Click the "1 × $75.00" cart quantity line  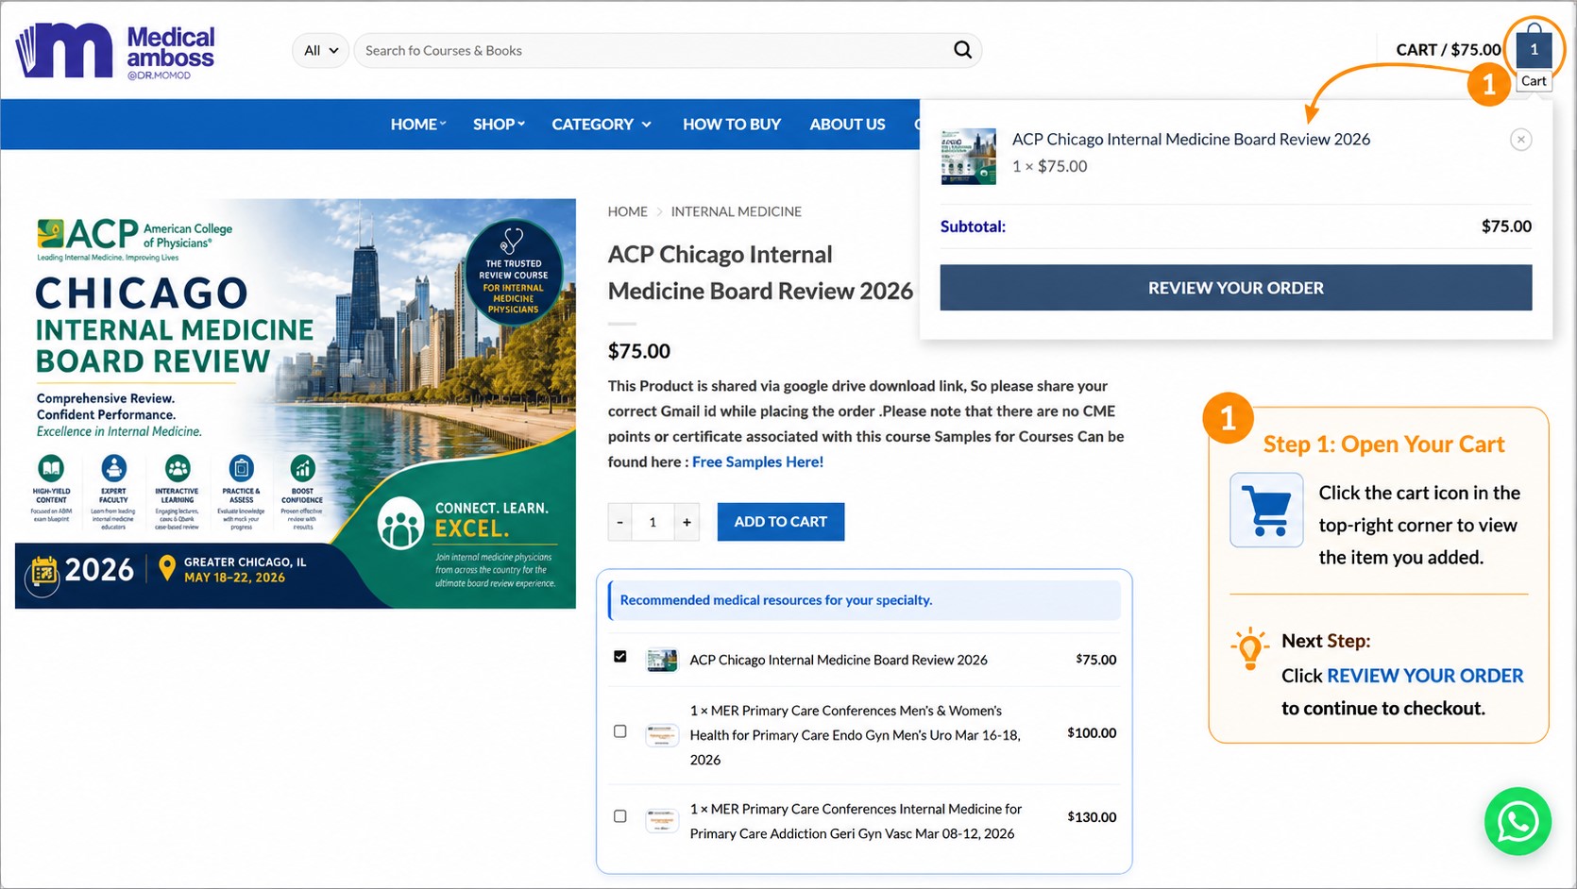[x=1049, y=166]
